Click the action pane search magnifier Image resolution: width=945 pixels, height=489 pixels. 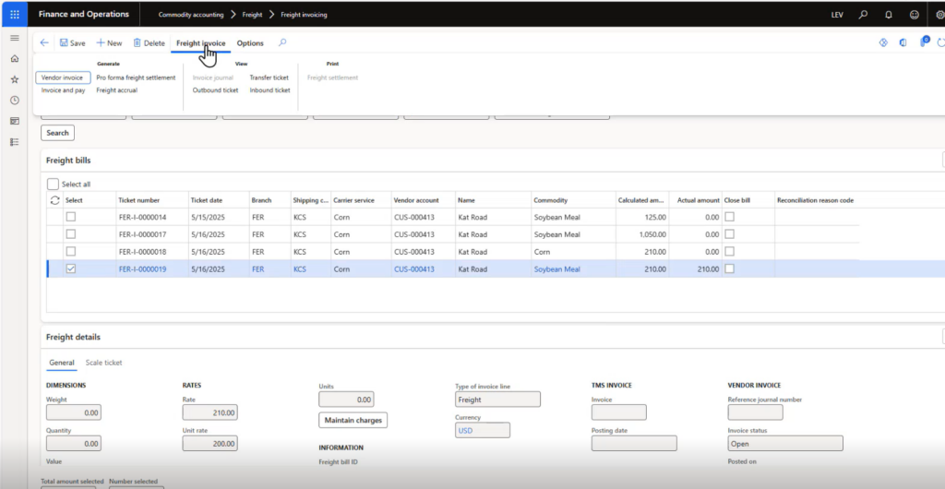282,42
